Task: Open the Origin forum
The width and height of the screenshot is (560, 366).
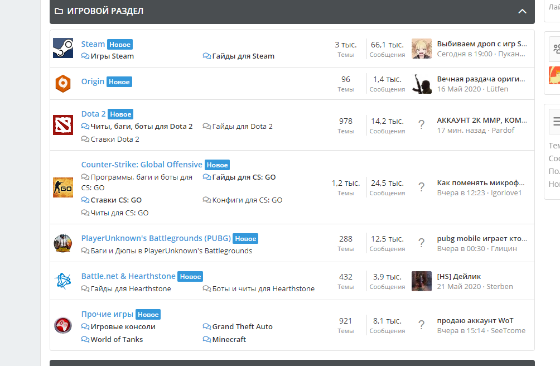Action: point(93,81)
